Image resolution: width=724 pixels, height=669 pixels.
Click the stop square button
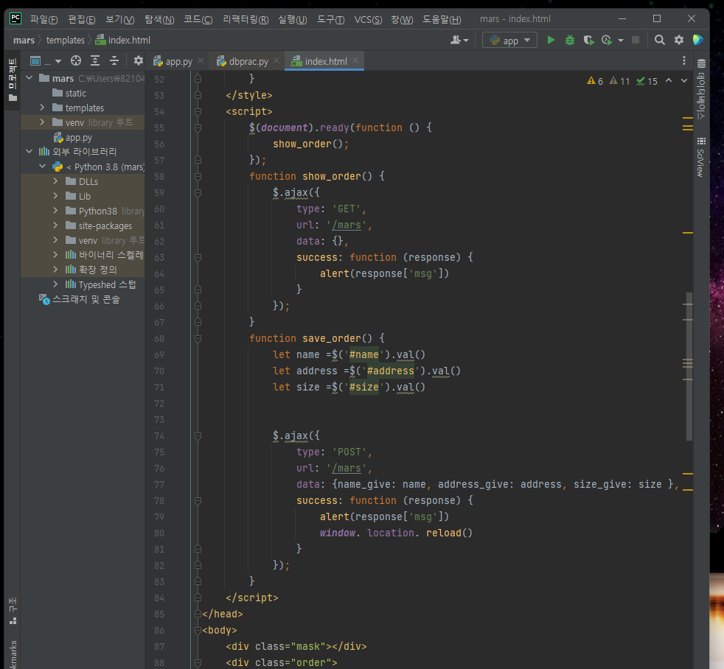636,40
